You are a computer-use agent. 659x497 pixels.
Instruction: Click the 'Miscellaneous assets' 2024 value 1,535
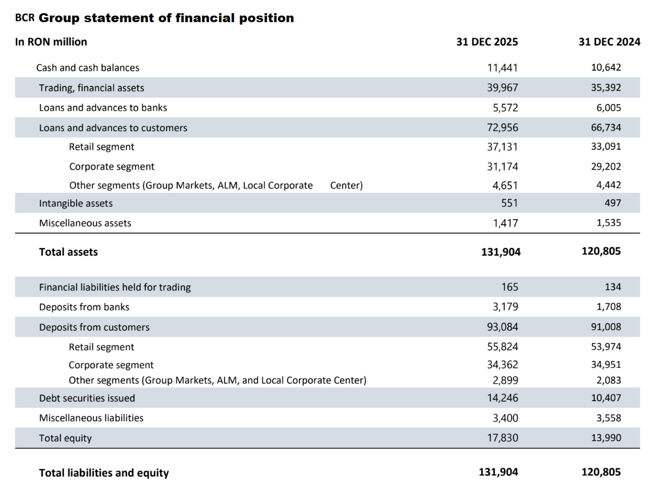609,223
